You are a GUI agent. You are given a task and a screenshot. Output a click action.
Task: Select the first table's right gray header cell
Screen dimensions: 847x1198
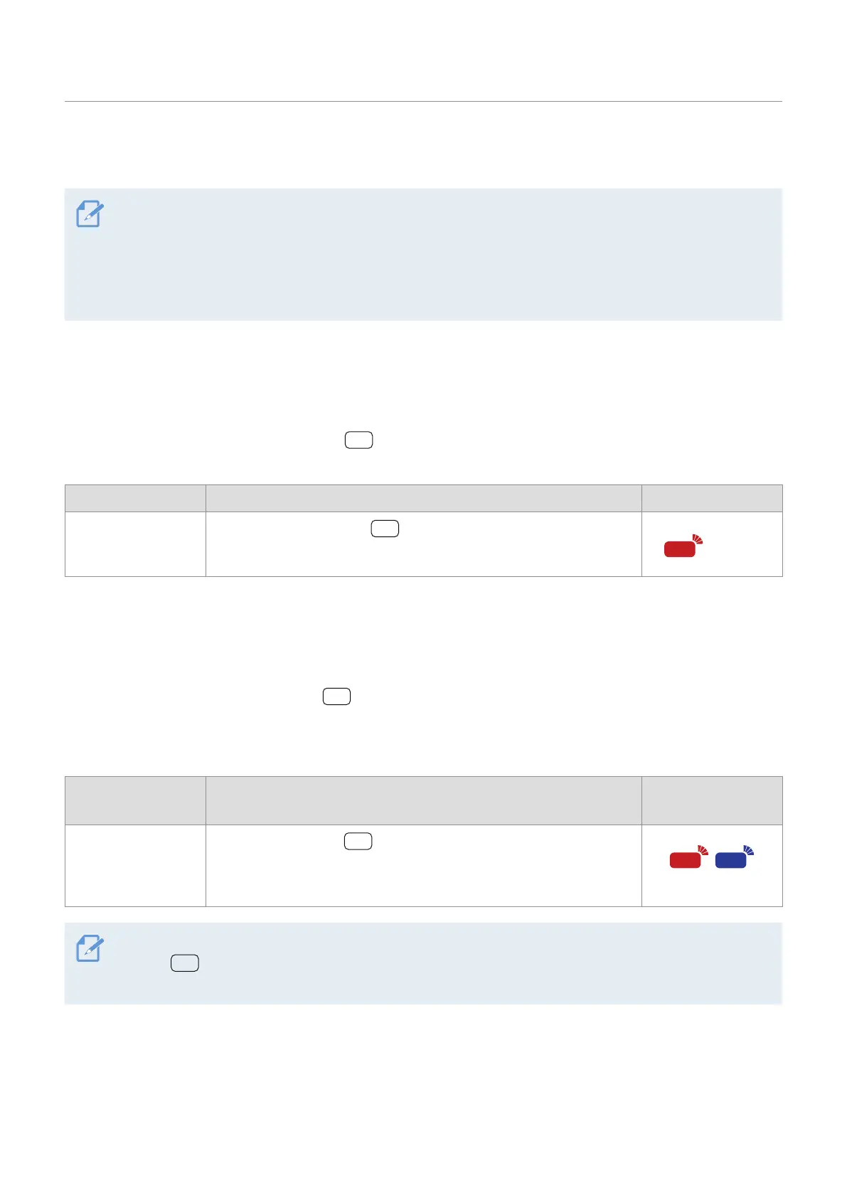click(711, 499)
